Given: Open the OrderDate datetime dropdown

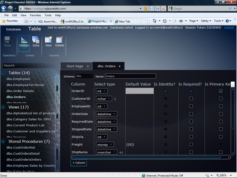Looking at the screenshot, I should [x=106, y=114].
